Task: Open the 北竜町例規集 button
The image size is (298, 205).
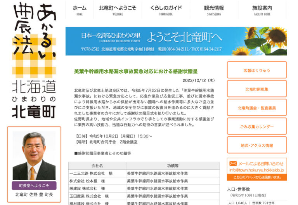Action: point(256,89)
